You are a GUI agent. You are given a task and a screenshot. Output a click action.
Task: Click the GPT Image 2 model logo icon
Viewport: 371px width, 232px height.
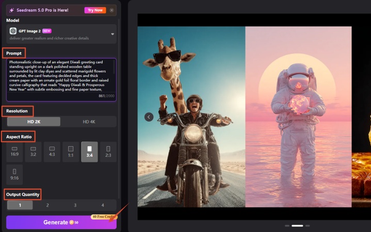(x=13, y=31)
